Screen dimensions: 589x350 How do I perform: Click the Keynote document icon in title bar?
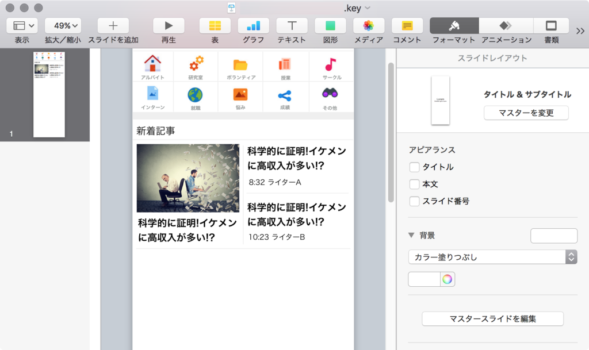(231, 8)
